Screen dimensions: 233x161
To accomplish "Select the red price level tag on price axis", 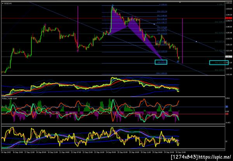I will (x=228, y=18).
